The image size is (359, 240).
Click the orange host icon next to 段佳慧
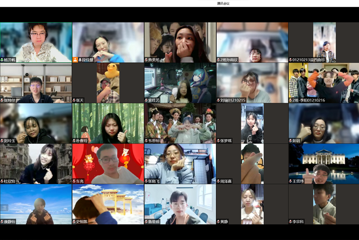pos(75,60)
